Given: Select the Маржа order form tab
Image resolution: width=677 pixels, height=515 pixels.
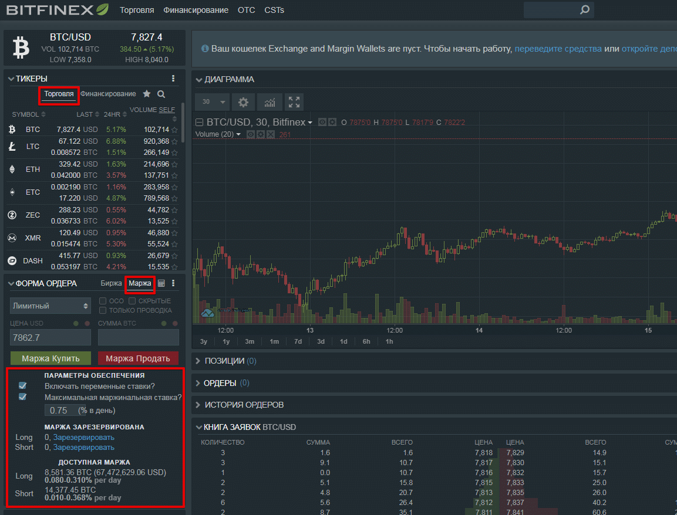Looking at the screenshot, I should (x=140, y=283).
